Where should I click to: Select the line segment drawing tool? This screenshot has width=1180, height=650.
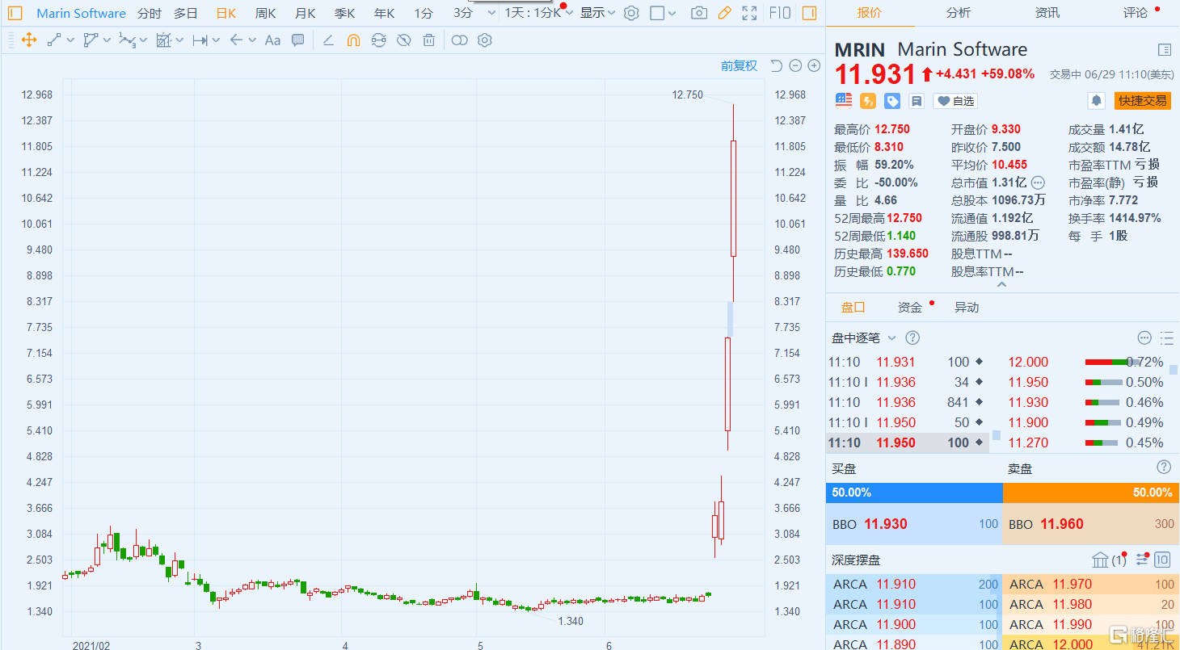click(x=54, y=40)
